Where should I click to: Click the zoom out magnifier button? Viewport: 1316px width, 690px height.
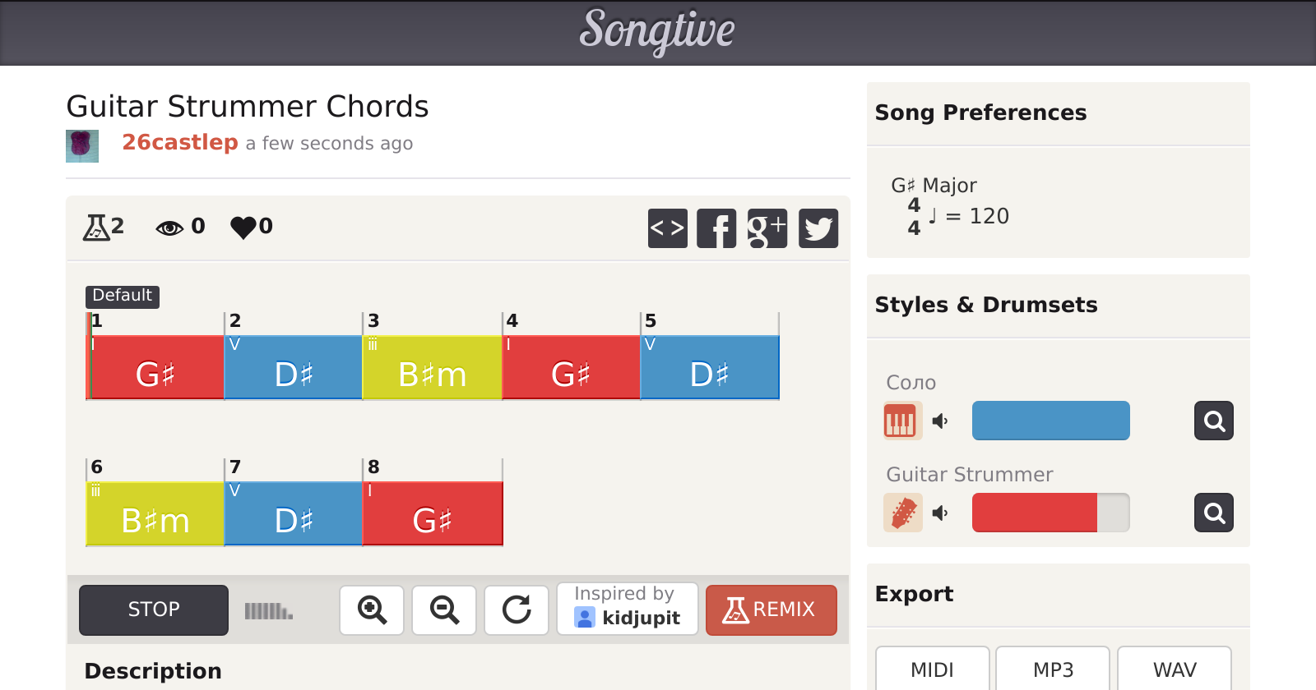coord(444,610)
